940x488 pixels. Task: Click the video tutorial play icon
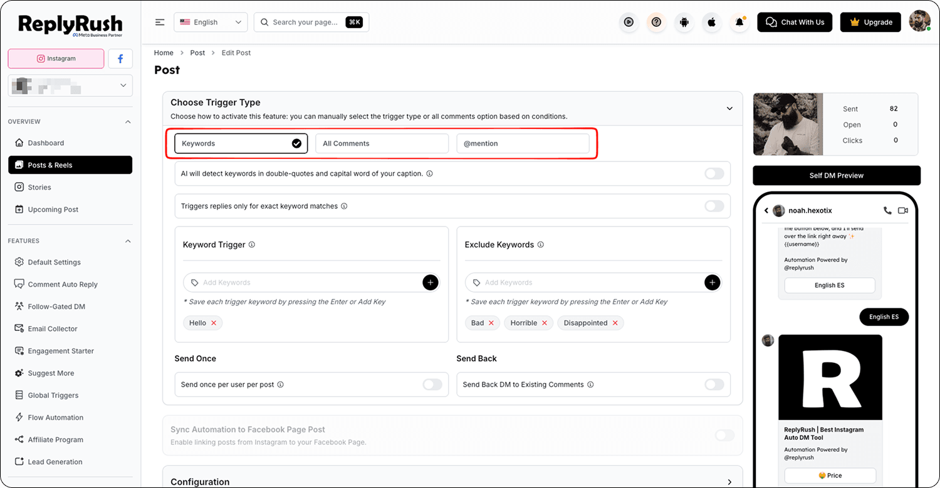tap(629, 22)
